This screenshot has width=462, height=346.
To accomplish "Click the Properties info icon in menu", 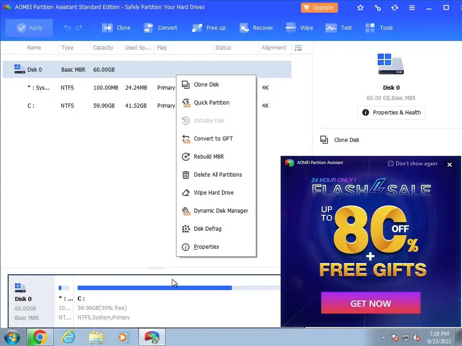I will click(x=185, y=247).
